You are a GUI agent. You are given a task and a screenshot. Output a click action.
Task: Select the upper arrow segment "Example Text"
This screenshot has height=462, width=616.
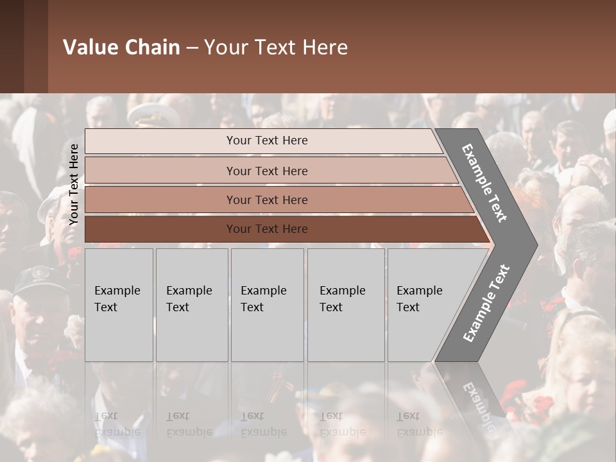485,183
